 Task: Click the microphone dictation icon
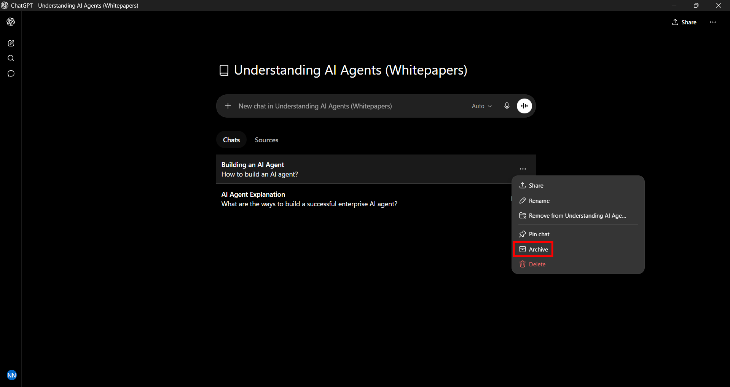507,106
